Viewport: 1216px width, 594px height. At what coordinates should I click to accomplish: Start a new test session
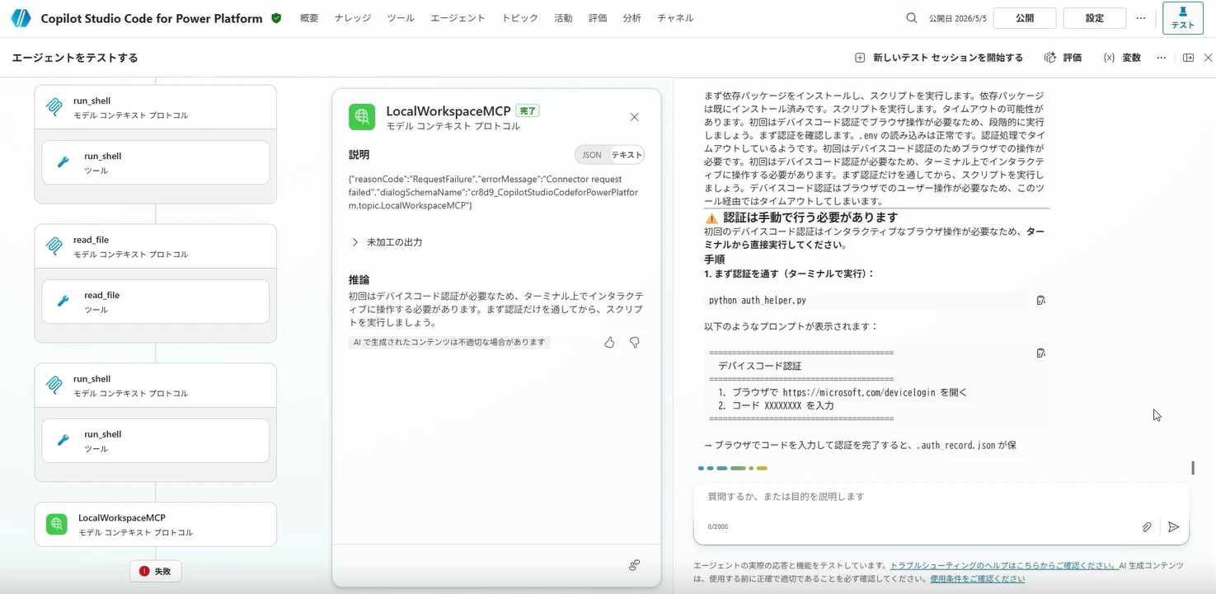939,58
